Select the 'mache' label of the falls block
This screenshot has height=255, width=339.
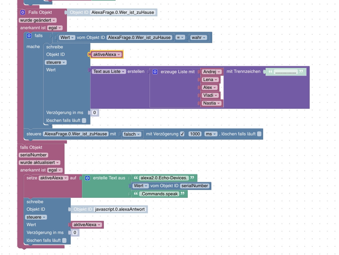(x=33, y=46)
